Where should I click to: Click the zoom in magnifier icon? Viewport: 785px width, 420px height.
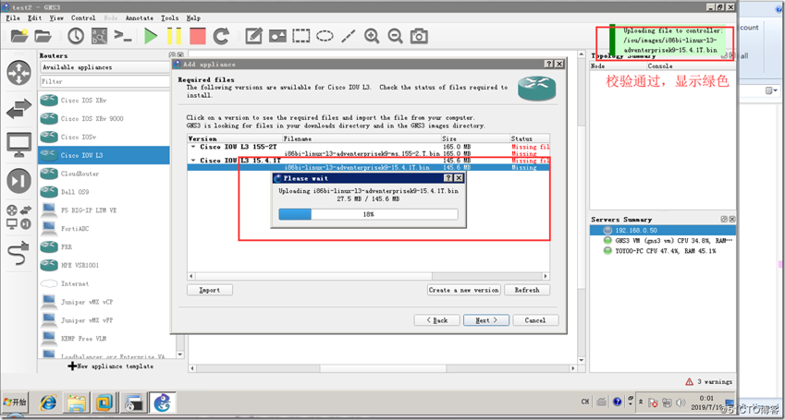pyautogui.click(x=372, y=36)
